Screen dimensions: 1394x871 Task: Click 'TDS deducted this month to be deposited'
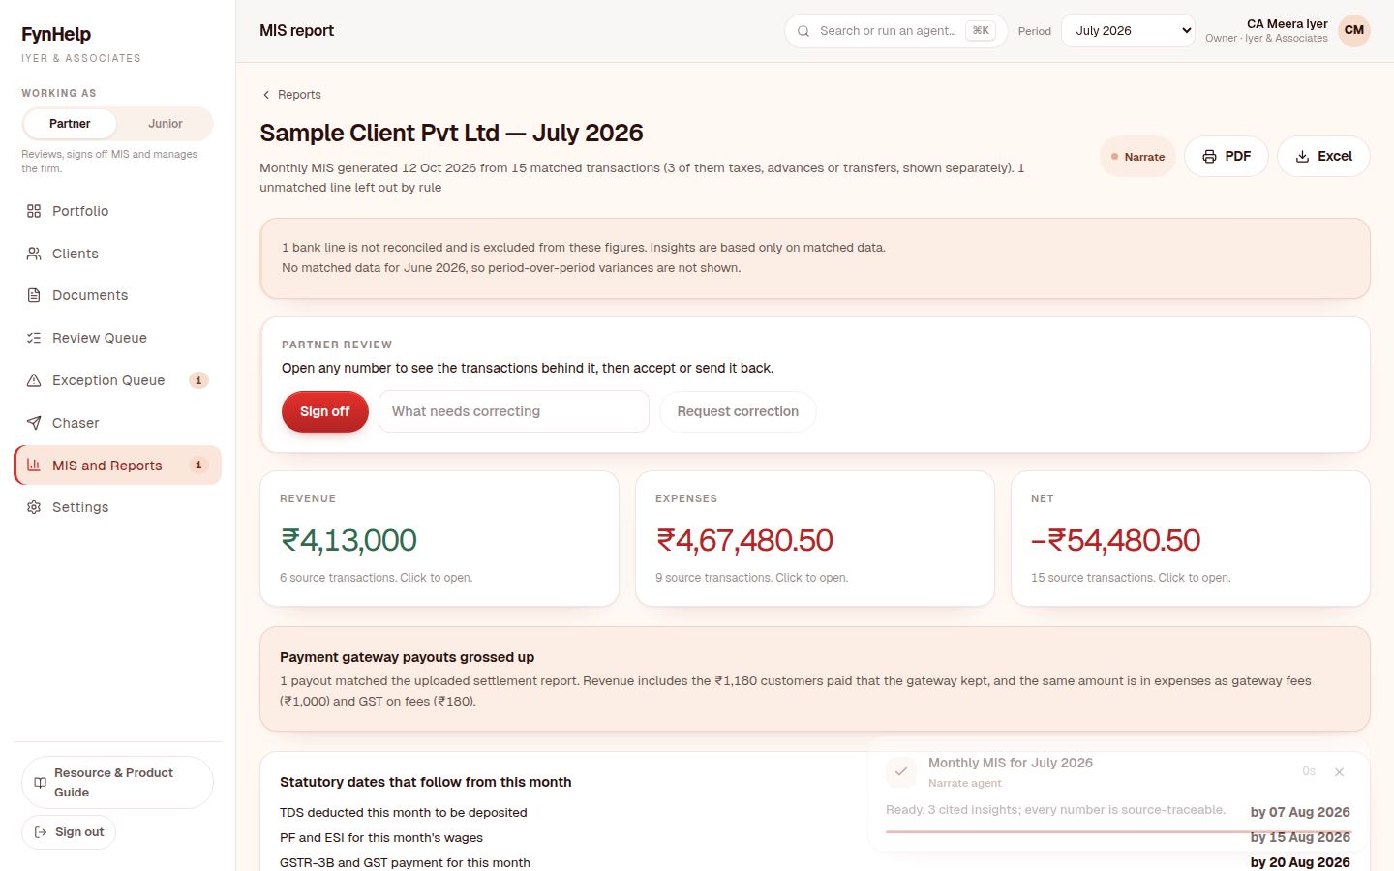pos(404,813)
